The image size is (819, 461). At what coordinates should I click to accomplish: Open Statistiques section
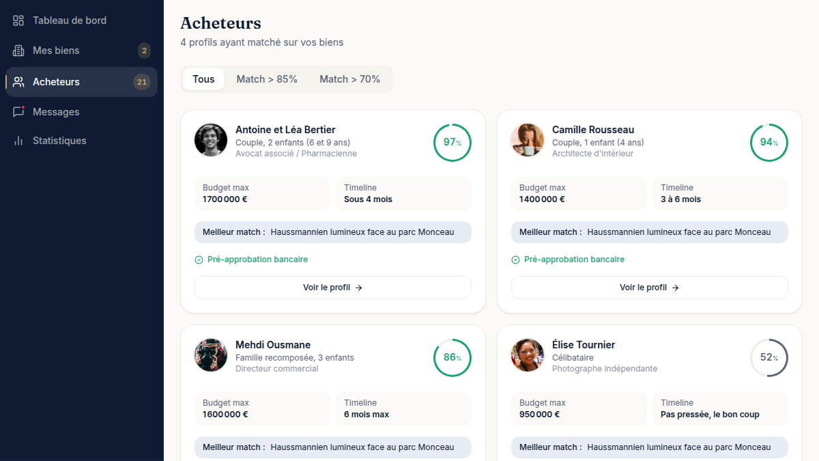pos(82,141)
